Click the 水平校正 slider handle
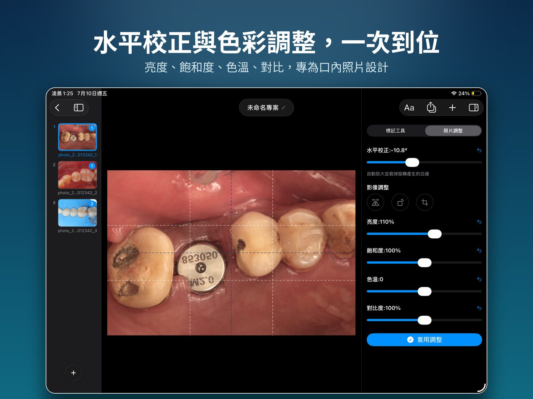Image resolution: width=533 pixels, height=399 pixels. click(412, 163)
